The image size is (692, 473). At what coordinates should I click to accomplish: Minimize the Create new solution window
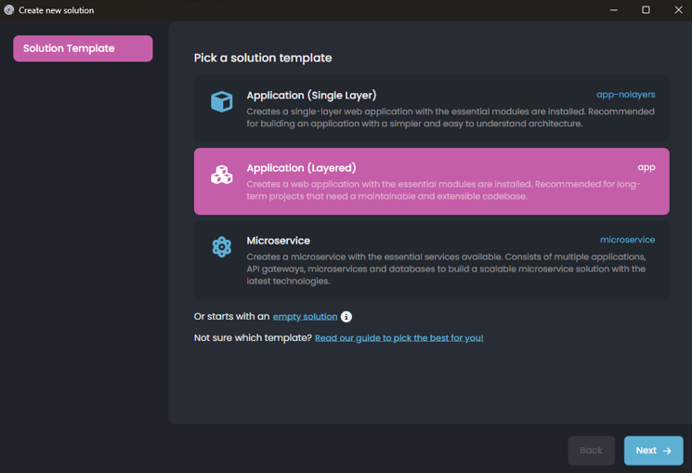tap(613, 10)
